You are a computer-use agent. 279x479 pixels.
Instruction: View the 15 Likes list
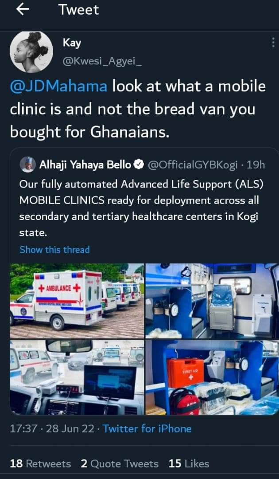(189, 464)
